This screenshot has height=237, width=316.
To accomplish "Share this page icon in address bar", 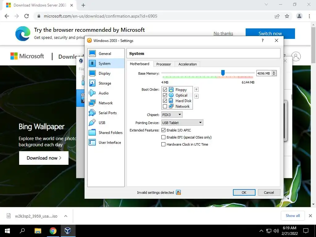I will (x=277, y=16).
